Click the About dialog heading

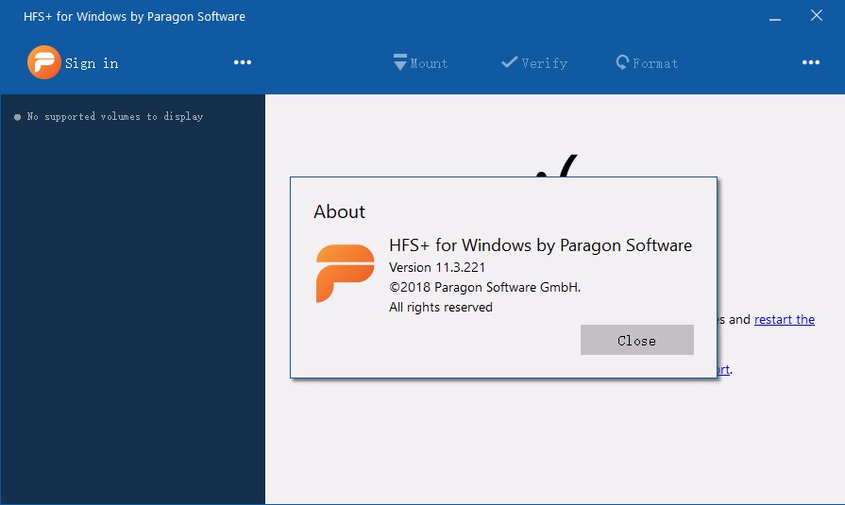[x=340, y=211]
